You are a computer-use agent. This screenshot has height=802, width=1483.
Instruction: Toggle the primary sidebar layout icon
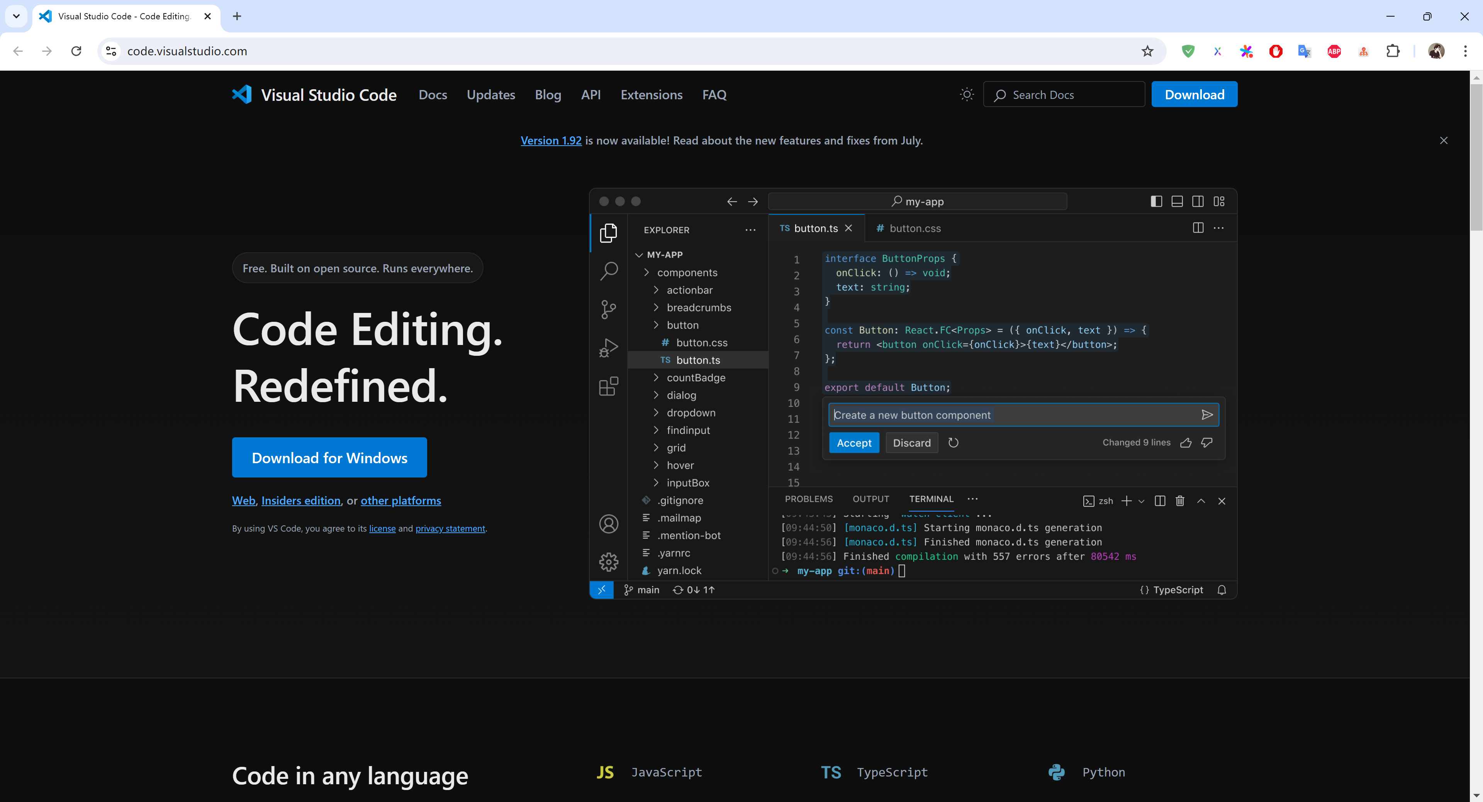click(x=1156, y=202)
